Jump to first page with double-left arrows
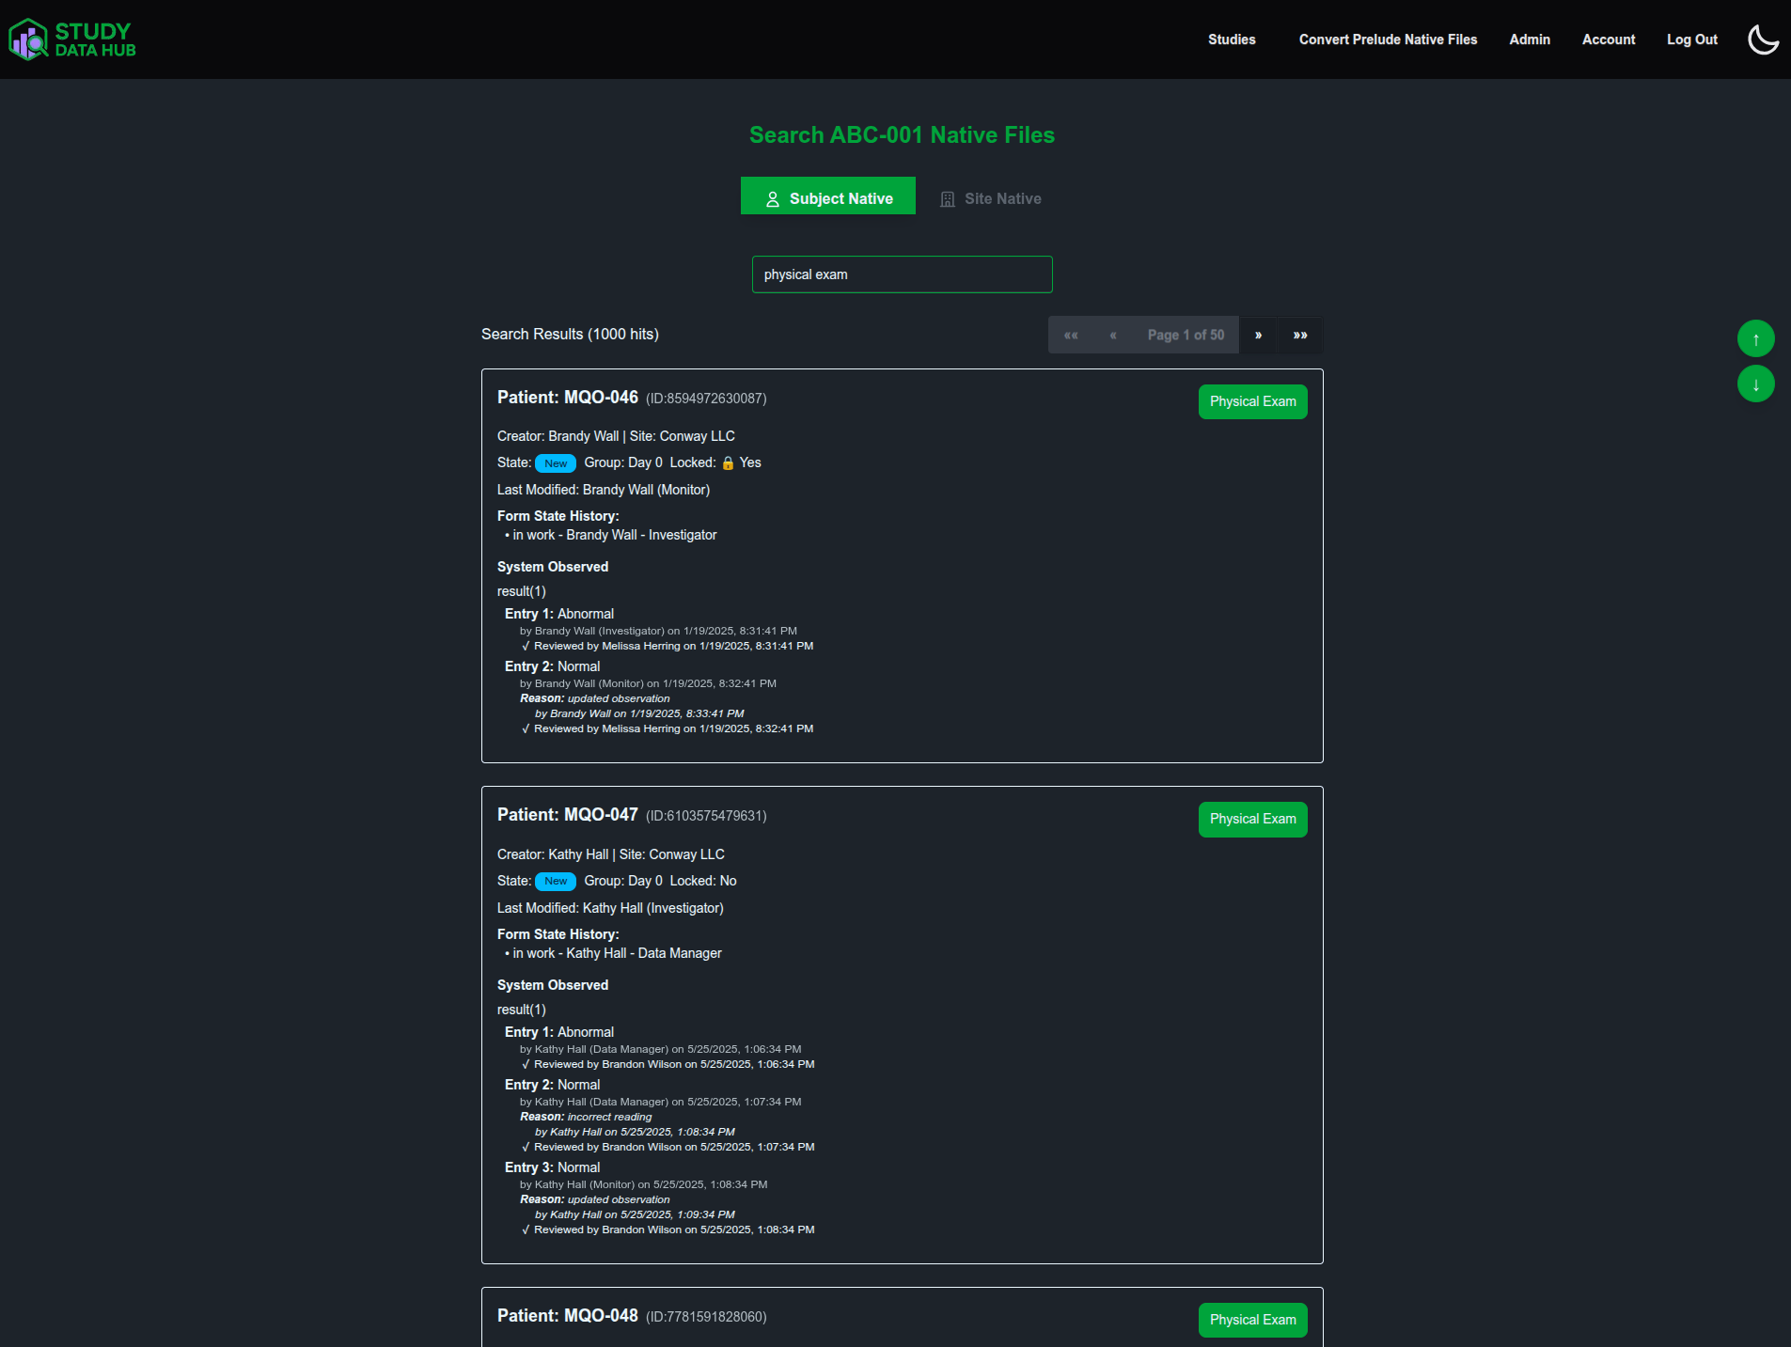This screenshot has width=1791, height=1347. [1072, 335]
